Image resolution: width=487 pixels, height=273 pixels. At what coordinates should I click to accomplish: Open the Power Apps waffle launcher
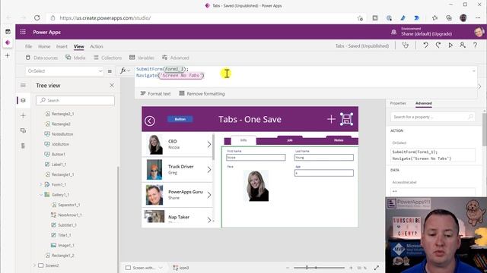pyautogui.click(x=23, y=32)
